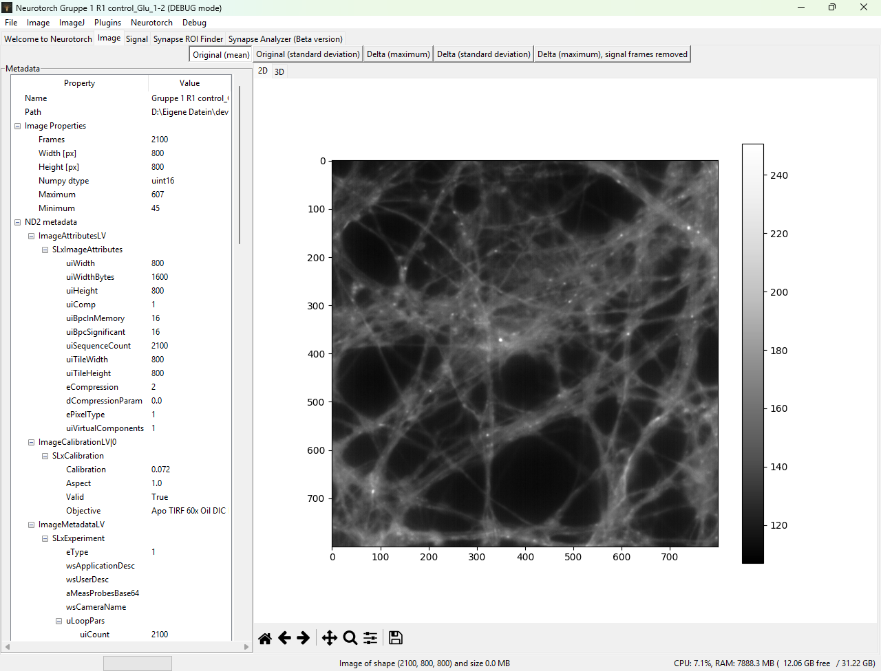
Task: Activate the zoom magnifier tool
Action: coord(350,639)
